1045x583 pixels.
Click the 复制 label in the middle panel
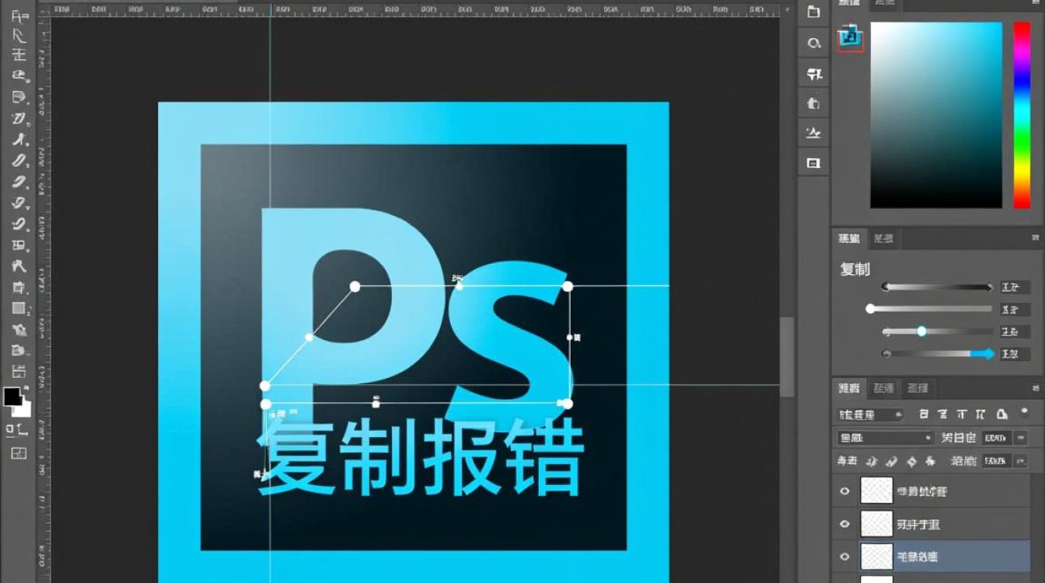tap(855, 270)
